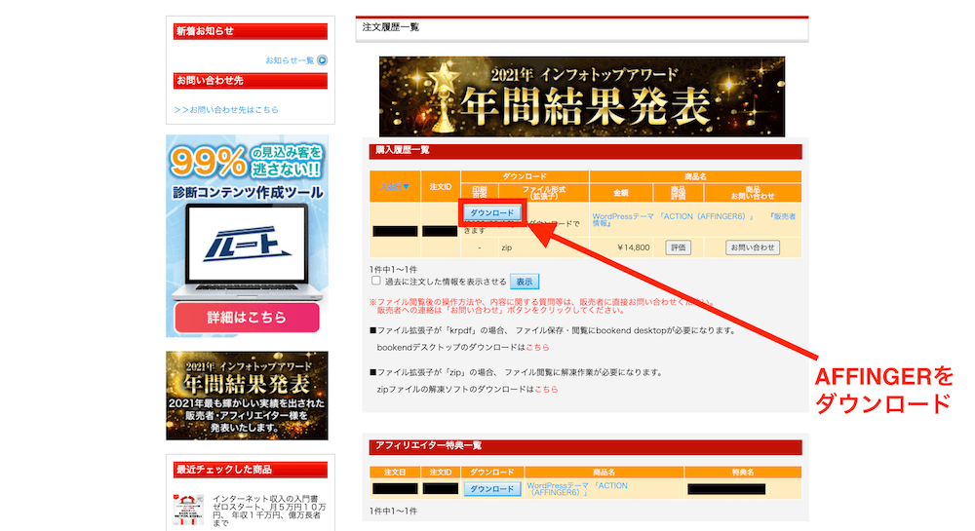
Task: Open the お問い合わせ先はこちら link
Action: 226,109
